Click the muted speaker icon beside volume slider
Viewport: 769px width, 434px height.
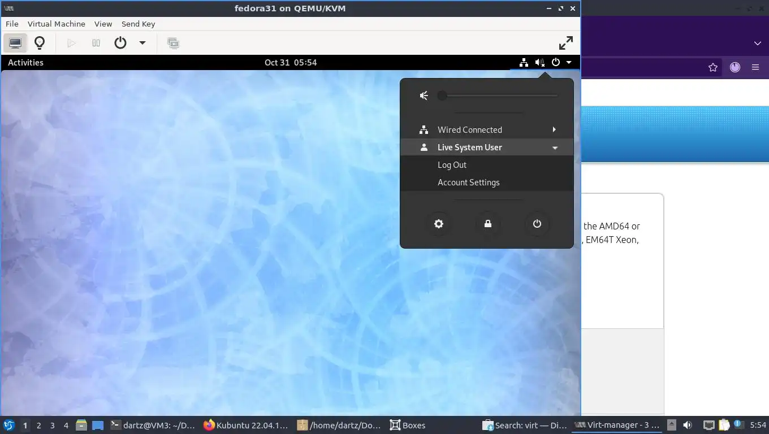point(424,96)
